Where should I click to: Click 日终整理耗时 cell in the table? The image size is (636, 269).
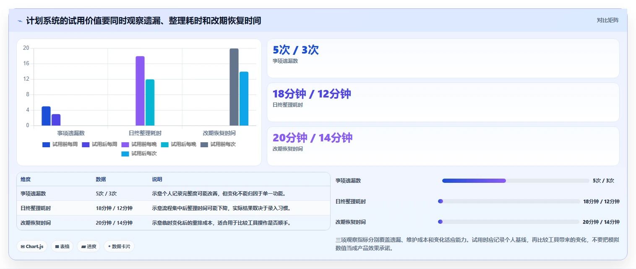36,208
